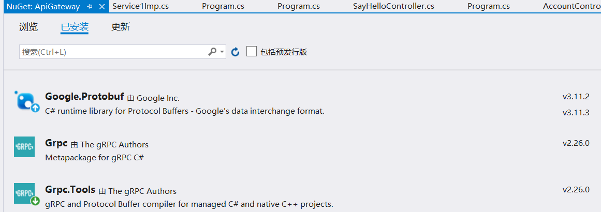Select the 已安装 tab
The image size is (601, 212).
coord(75,27)
